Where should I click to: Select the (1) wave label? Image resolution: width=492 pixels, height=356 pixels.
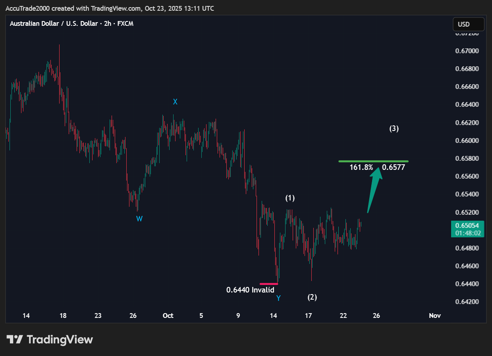point(290,198)
